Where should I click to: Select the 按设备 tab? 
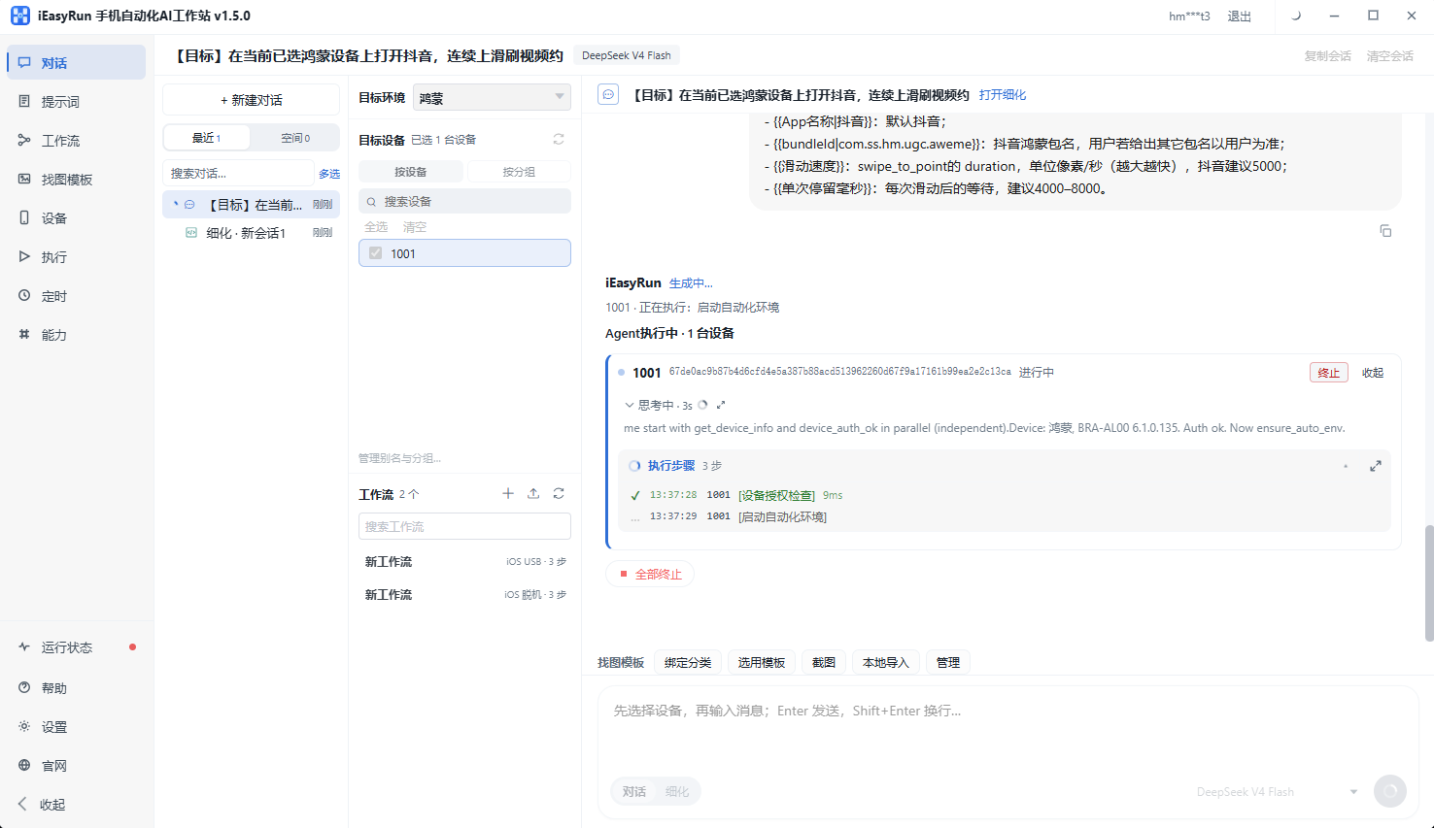(411, 172)
